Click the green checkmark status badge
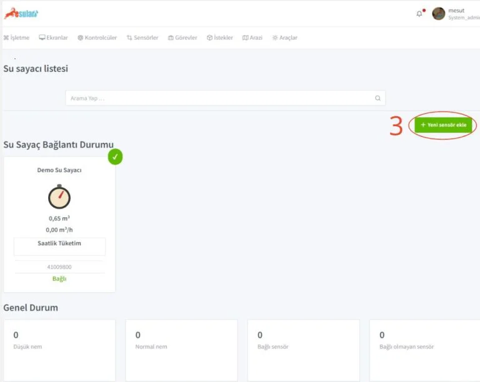Image resolution: width=480 pixels, height=382 pixels. (115, 157)
